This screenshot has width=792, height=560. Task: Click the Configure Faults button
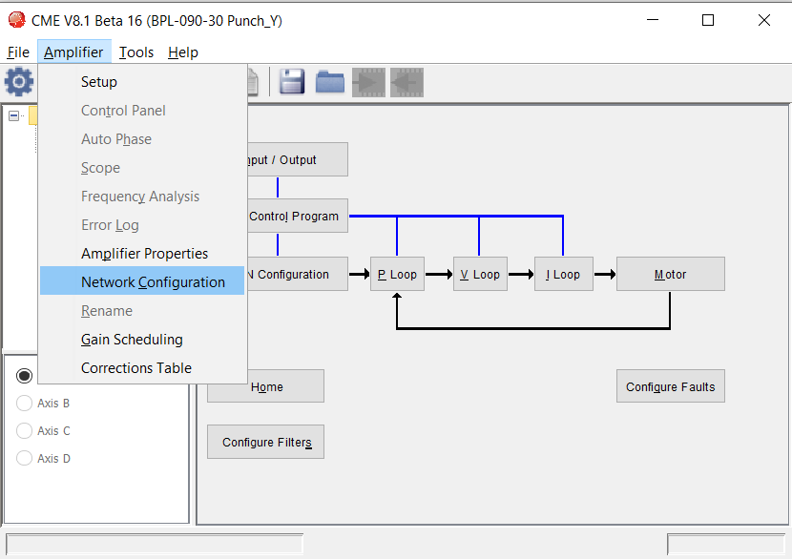(x=670, y=386)
